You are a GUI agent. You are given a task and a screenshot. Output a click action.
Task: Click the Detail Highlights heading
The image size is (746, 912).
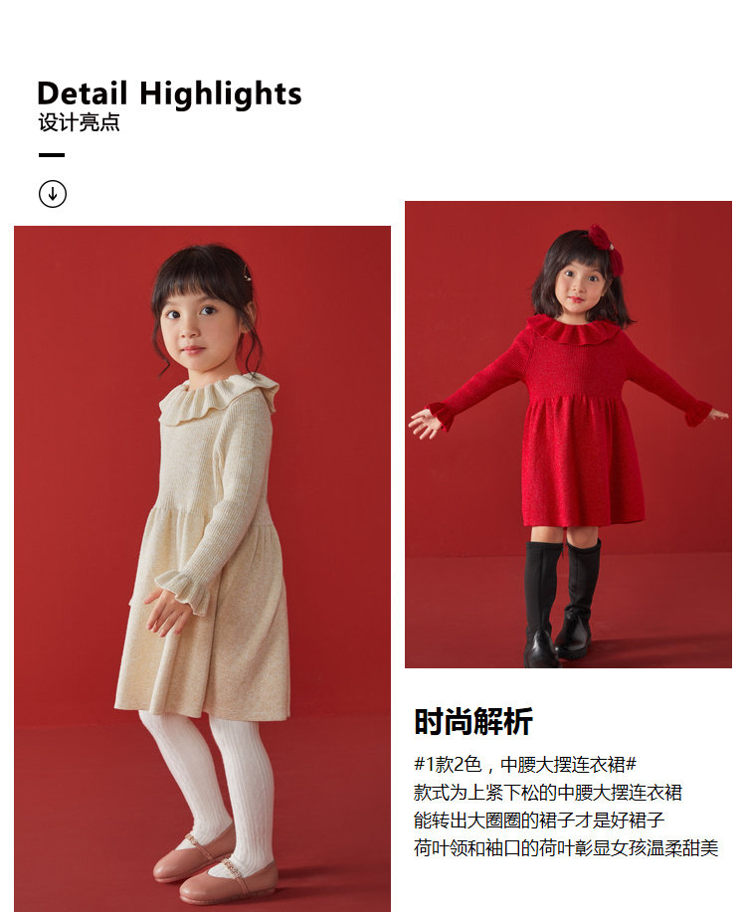coord(169,93)
